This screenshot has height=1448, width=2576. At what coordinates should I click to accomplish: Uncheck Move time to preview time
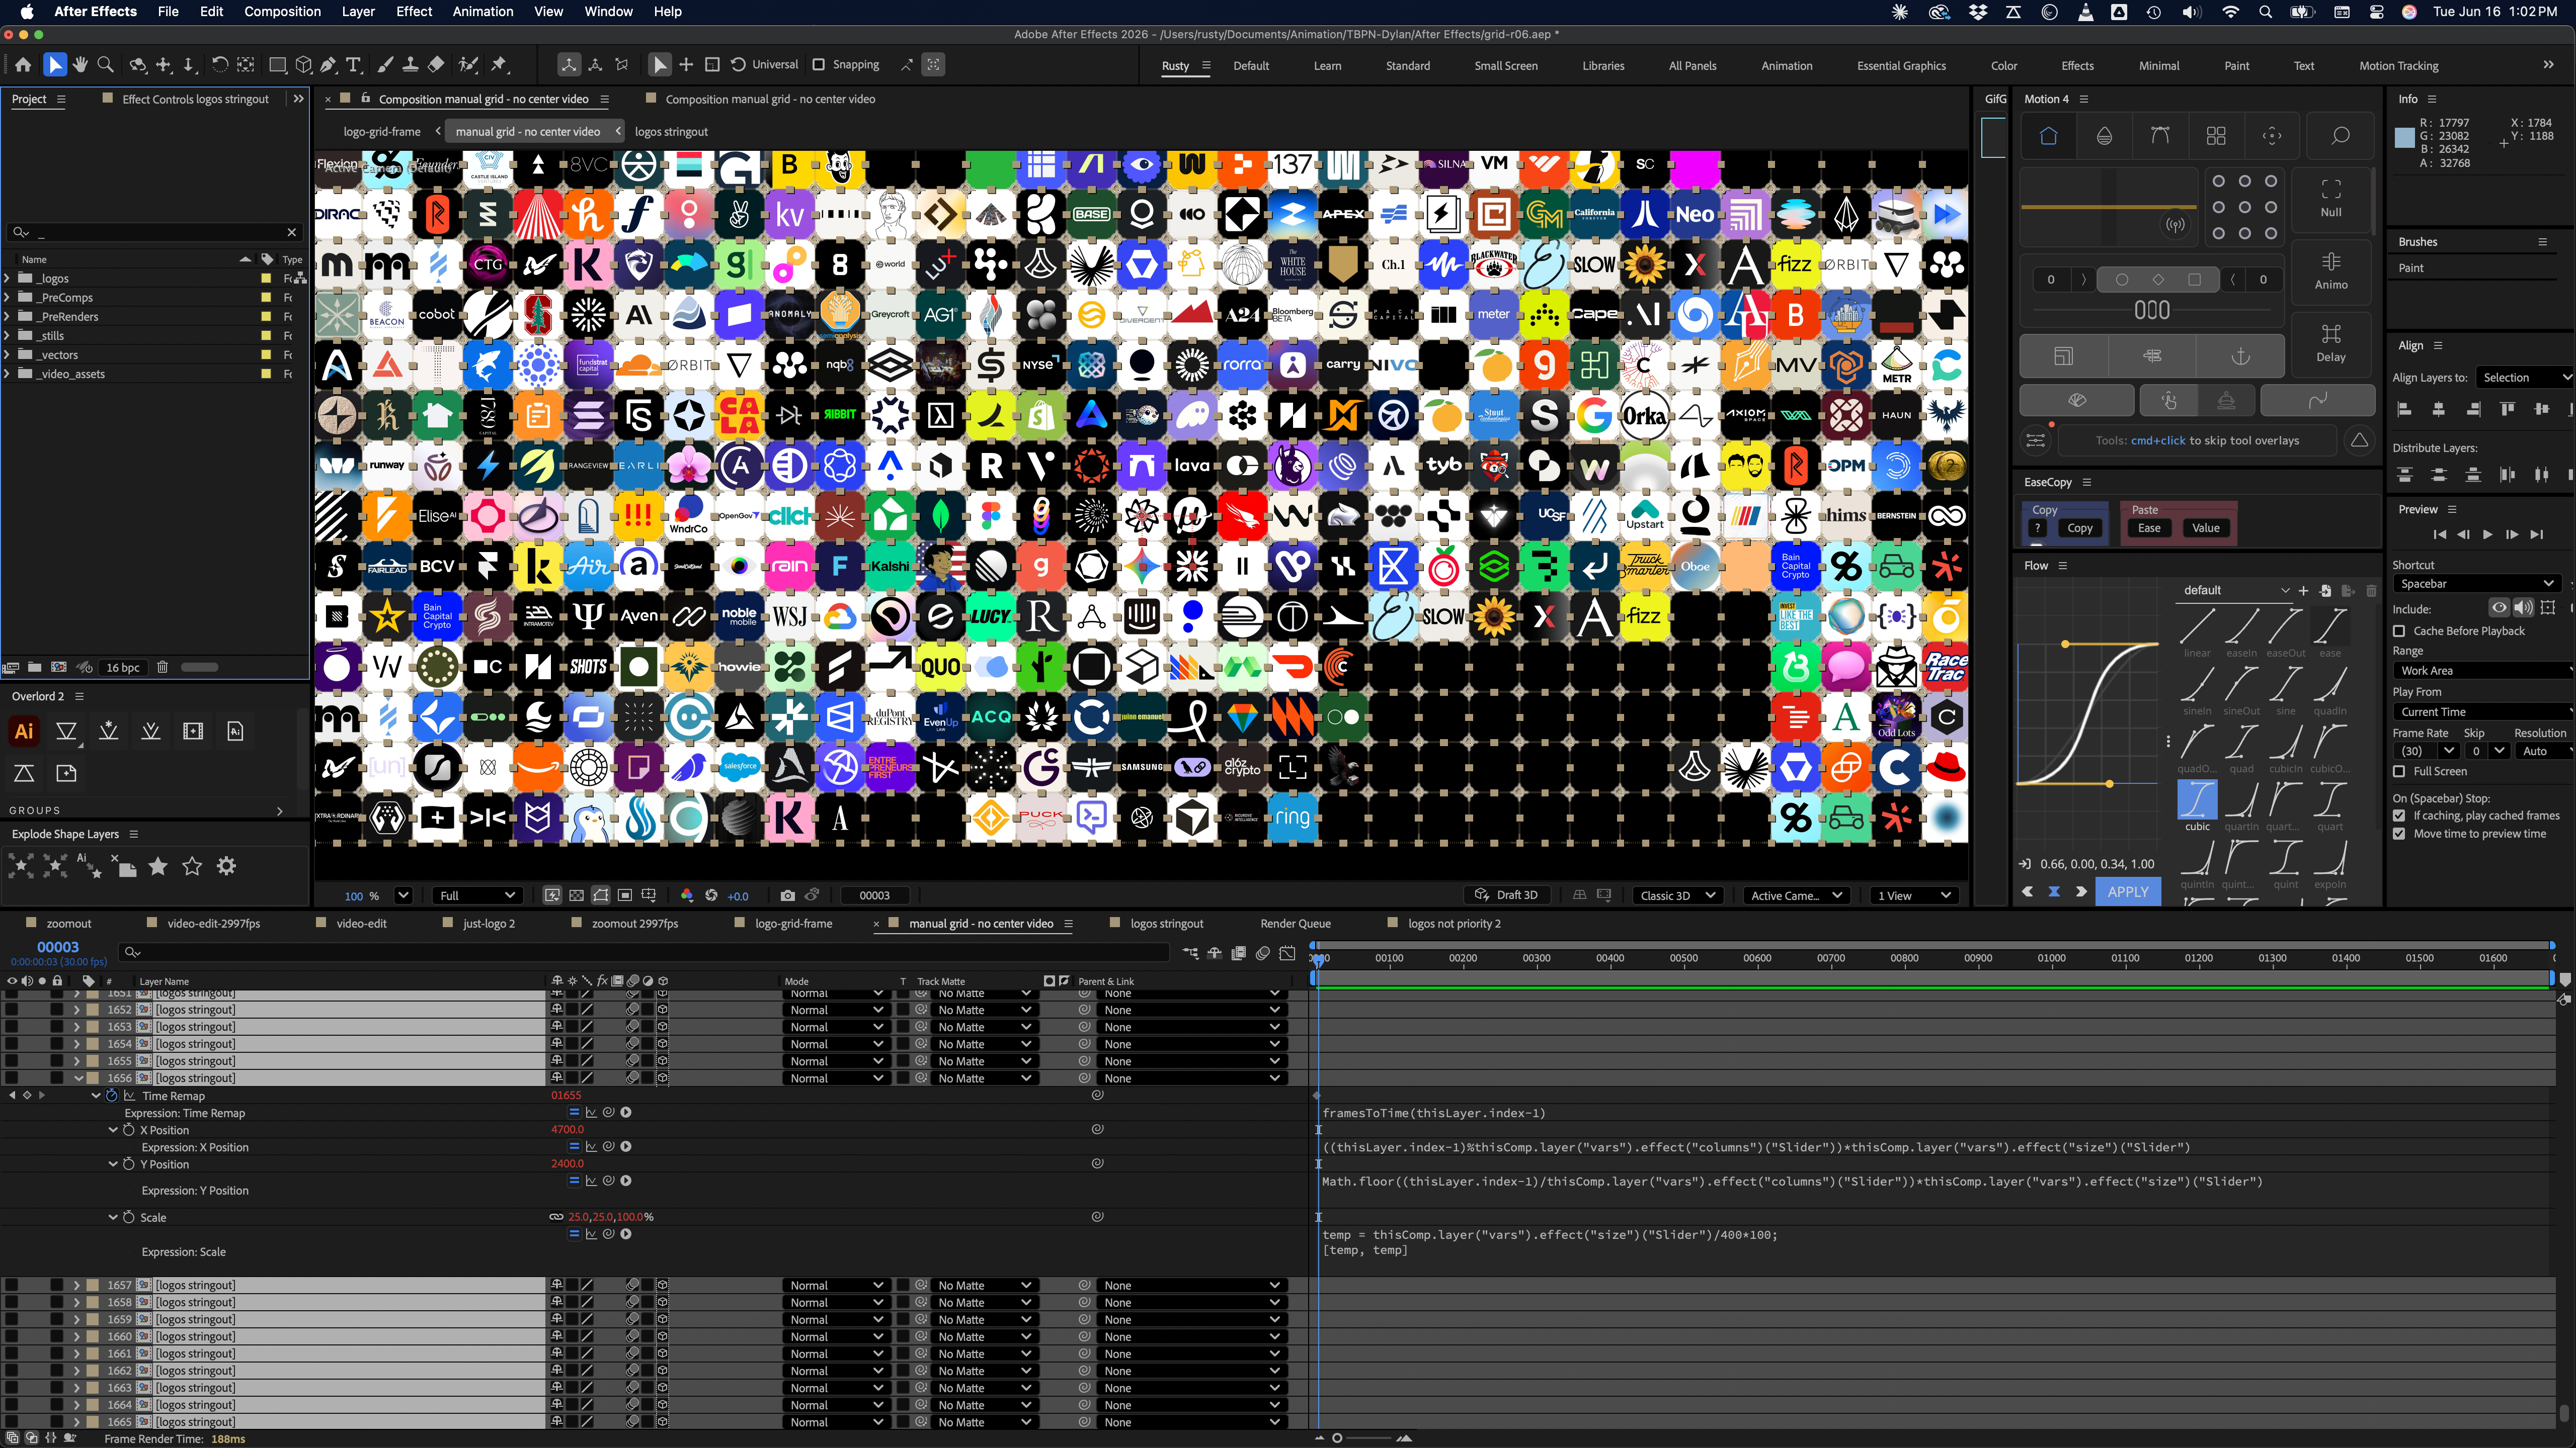point(2399,834)
